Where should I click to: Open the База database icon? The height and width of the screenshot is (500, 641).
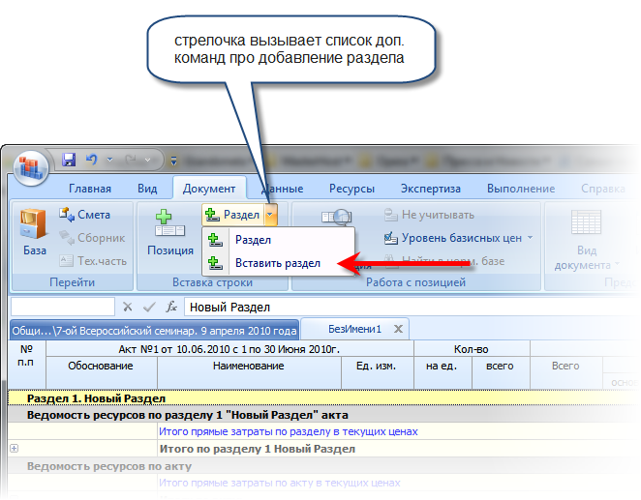pyautogui.click(x=34, y=233)
